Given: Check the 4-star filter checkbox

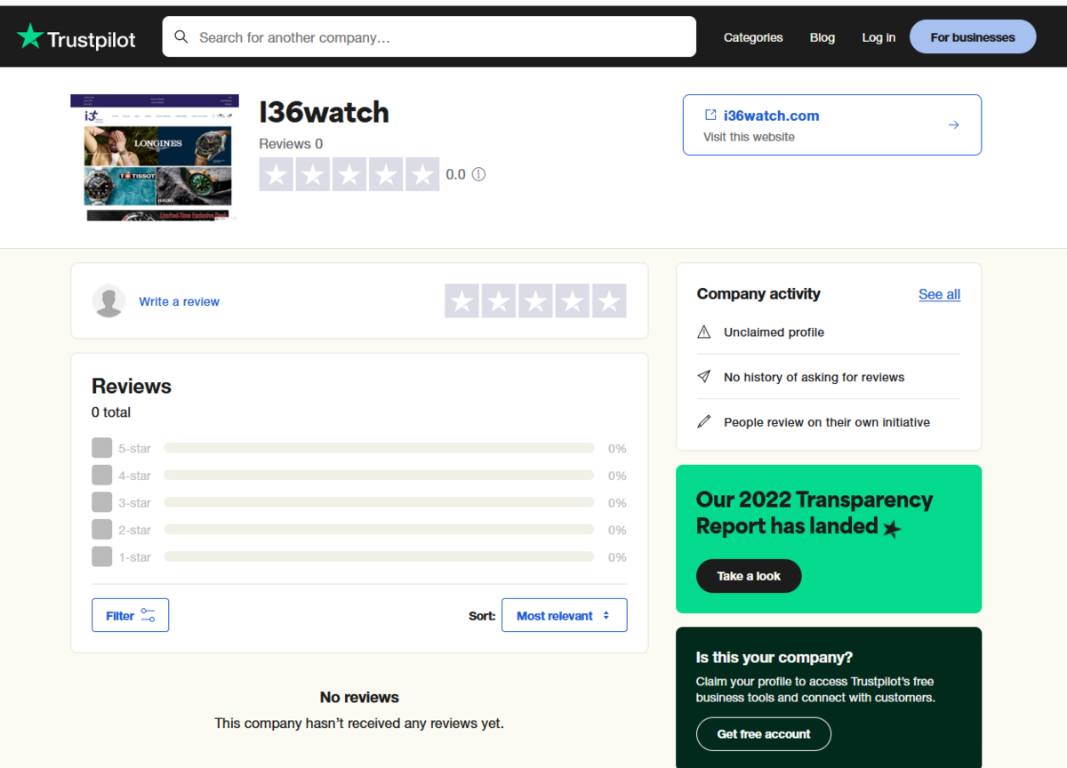Looking at the screenshot, I should (x=102, y=476).
